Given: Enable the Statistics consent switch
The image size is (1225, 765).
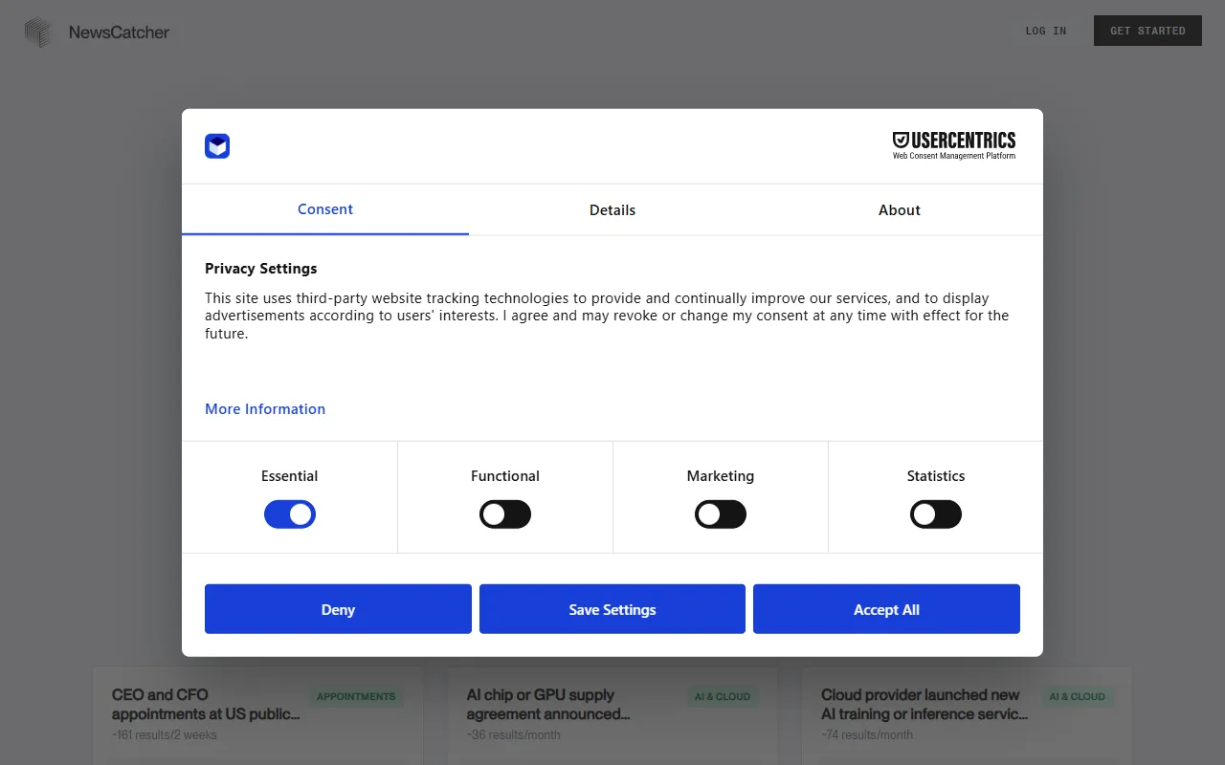Looking at the screenshot, I should pyautogui.click(x=936, y=514).
